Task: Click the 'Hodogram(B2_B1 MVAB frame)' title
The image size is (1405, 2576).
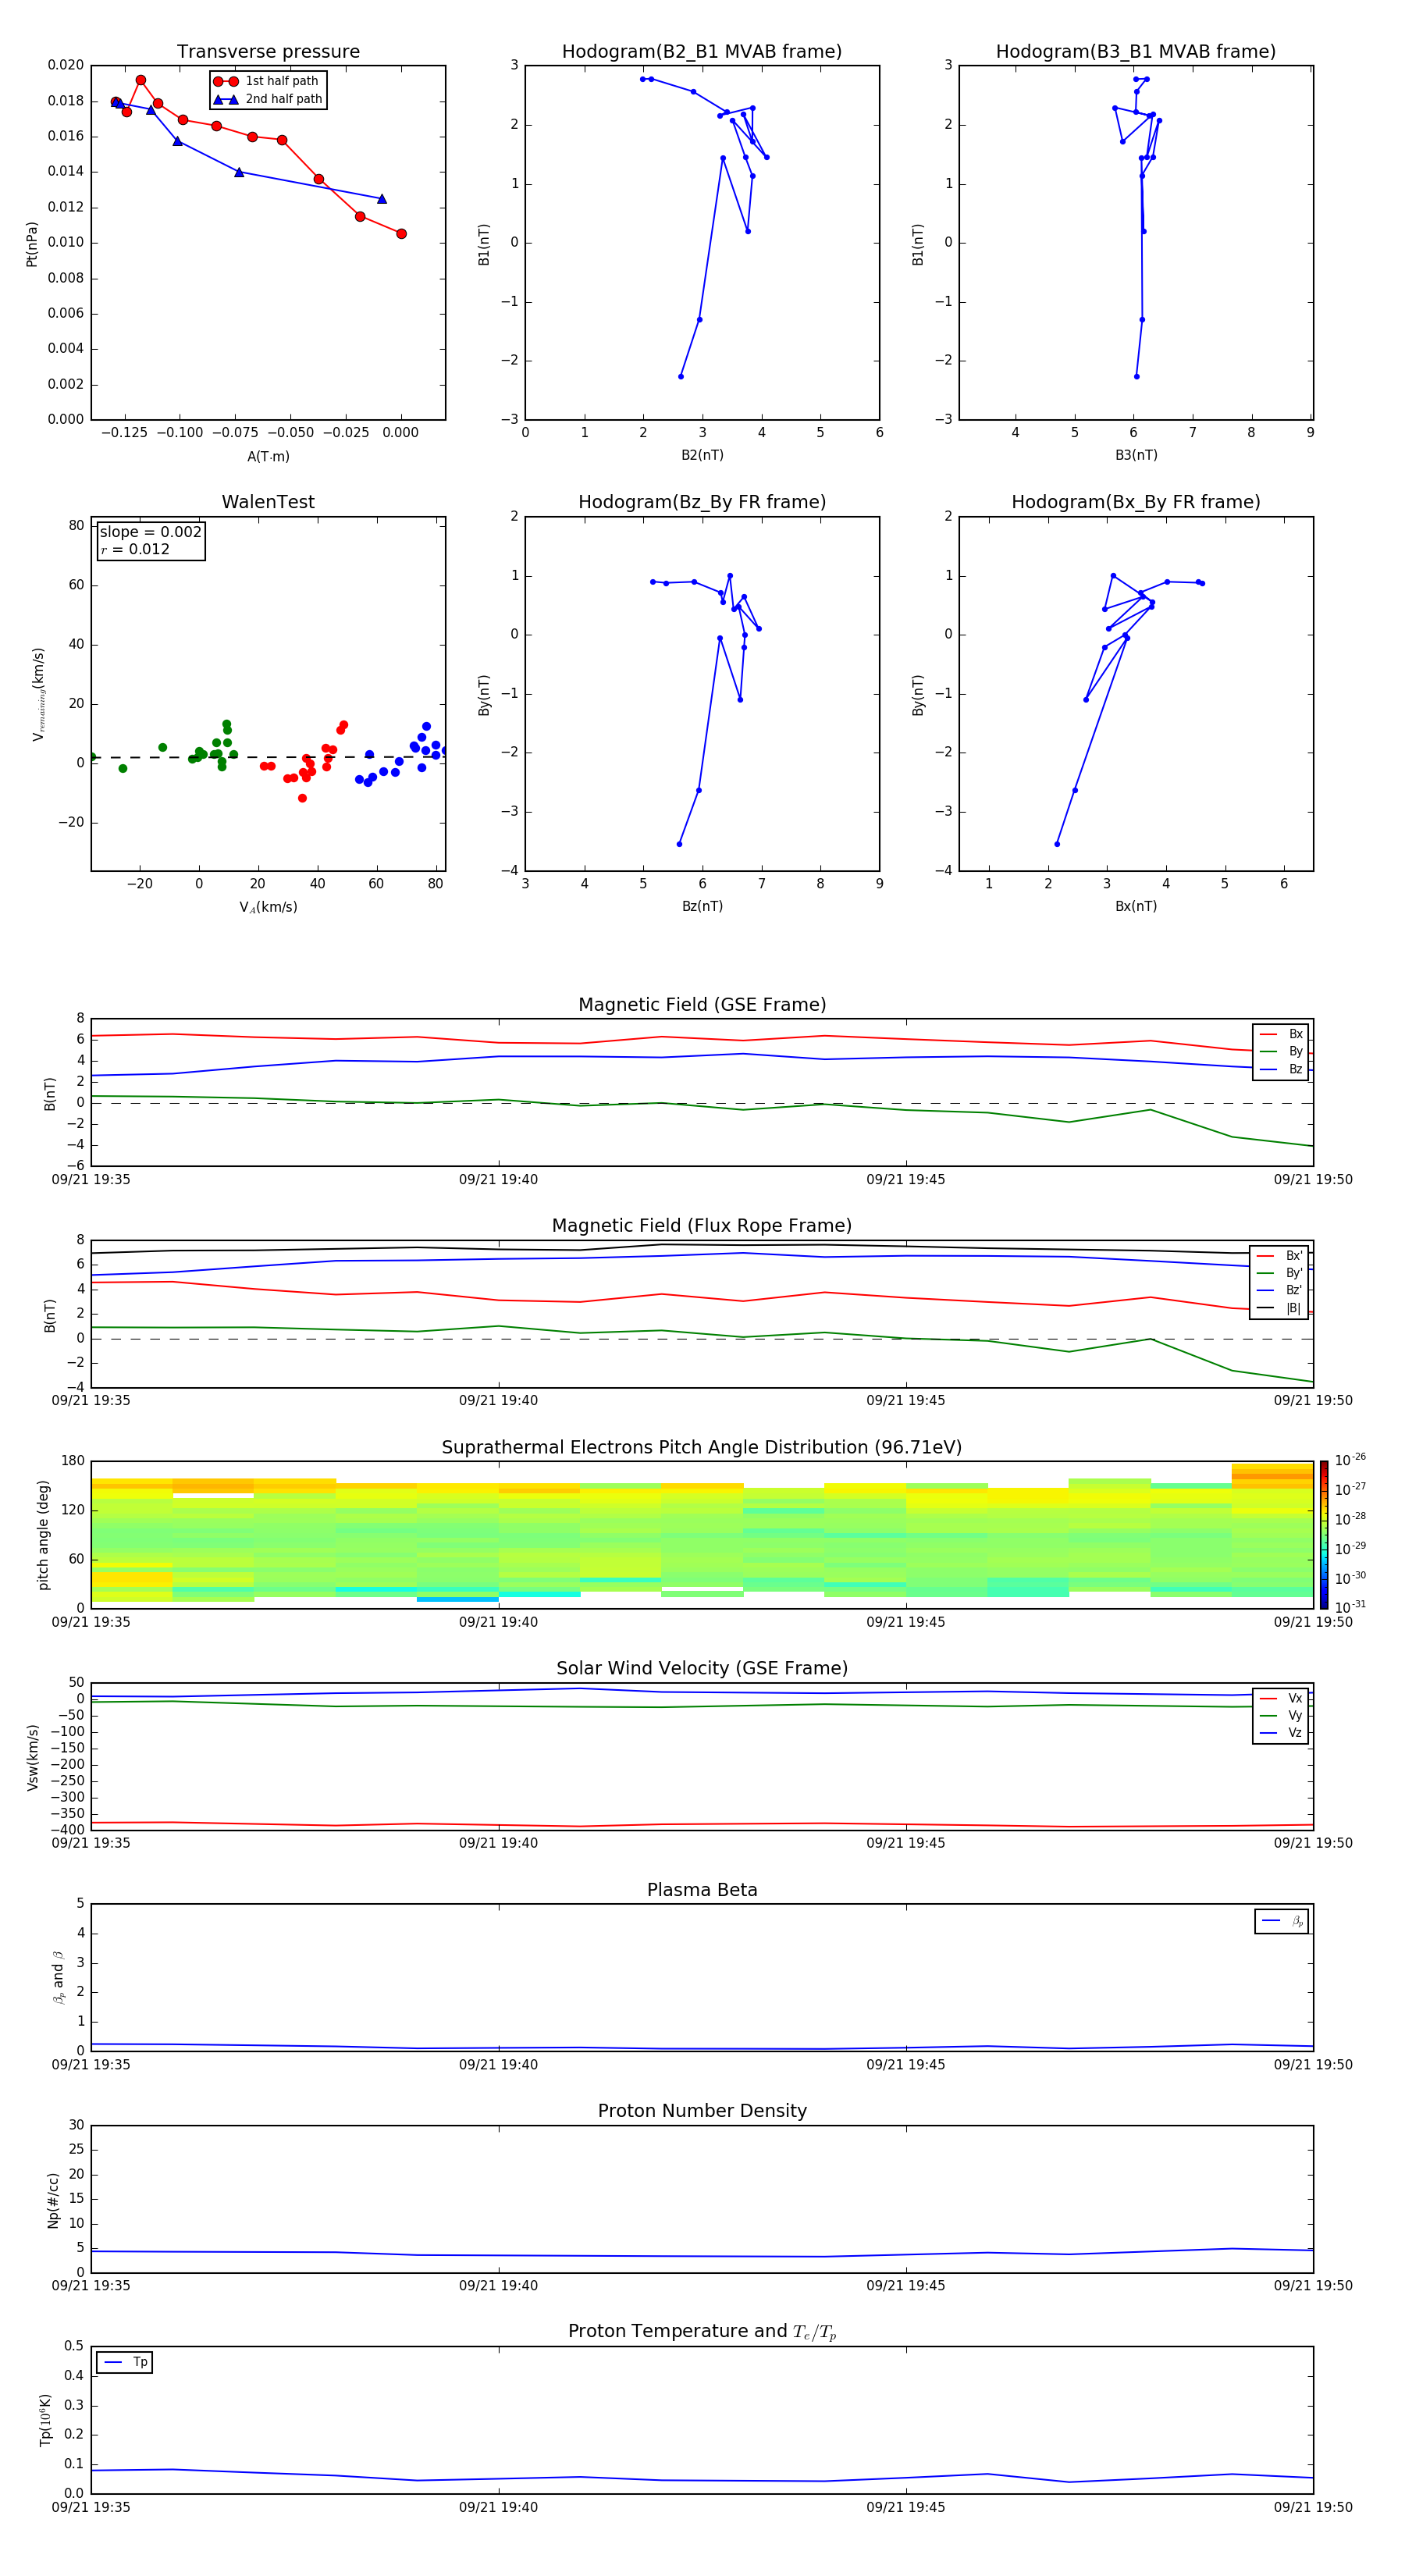Action: coord(702,52)
